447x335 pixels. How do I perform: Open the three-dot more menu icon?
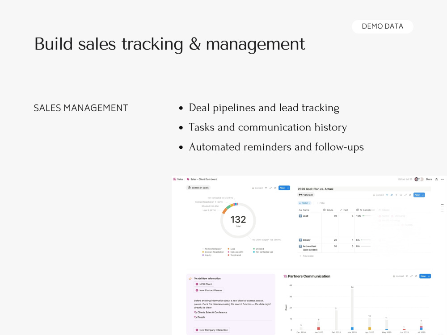pos(443,179)
